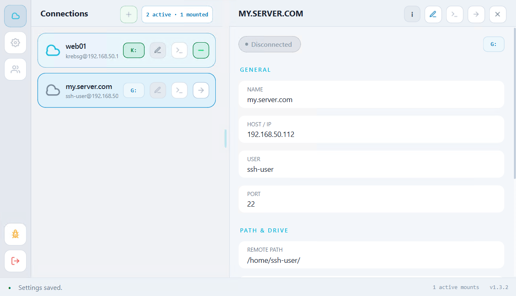Click the detail panel vertical scrollbar
The width and height of the screenshot is (516, 296).
point(514,102)
